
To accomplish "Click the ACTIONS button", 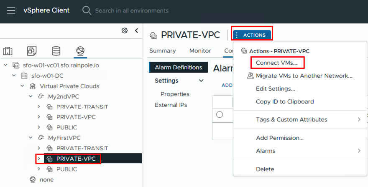I will [x=252, y=35].
